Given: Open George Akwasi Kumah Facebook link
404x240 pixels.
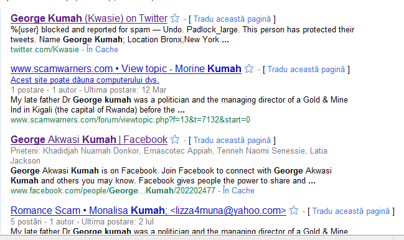Looking at the screenshot, I should (x=89, y=139).
